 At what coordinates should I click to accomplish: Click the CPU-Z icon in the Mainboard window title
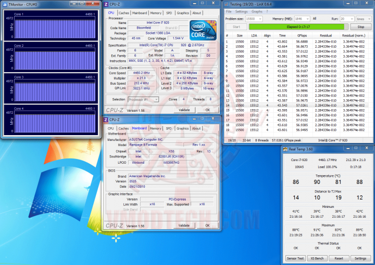point(106,120)
